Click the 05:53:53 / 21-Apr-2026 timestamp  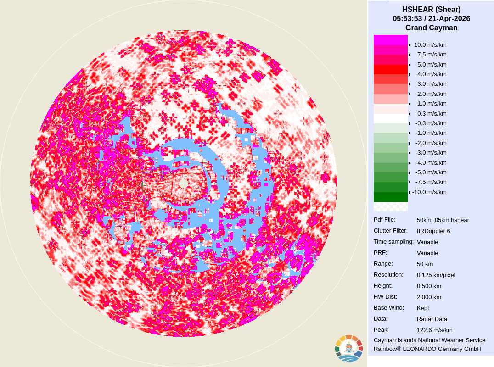[x=431, y=19]
